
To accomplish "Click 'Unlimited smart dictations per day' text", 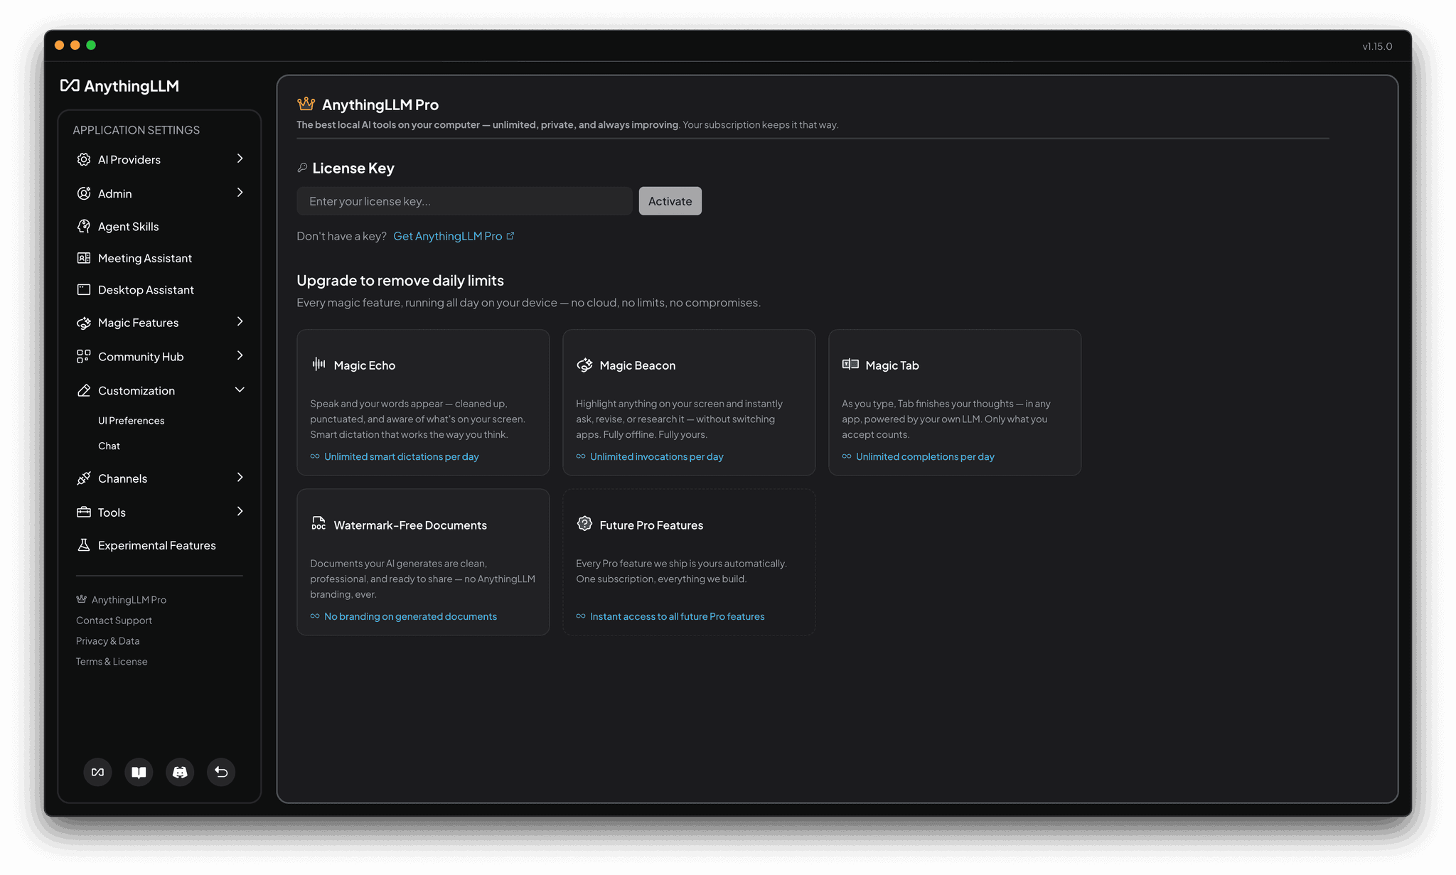I will click(402, 457).
